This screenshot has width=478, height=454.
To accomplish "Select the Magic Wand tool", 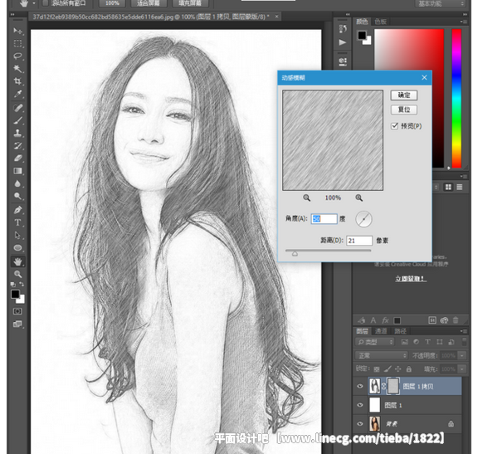I will point(17,69).
